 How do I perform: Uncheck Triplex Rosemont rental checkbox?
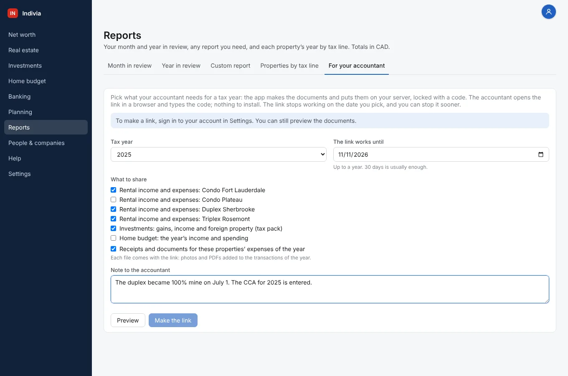pos(113,219)
